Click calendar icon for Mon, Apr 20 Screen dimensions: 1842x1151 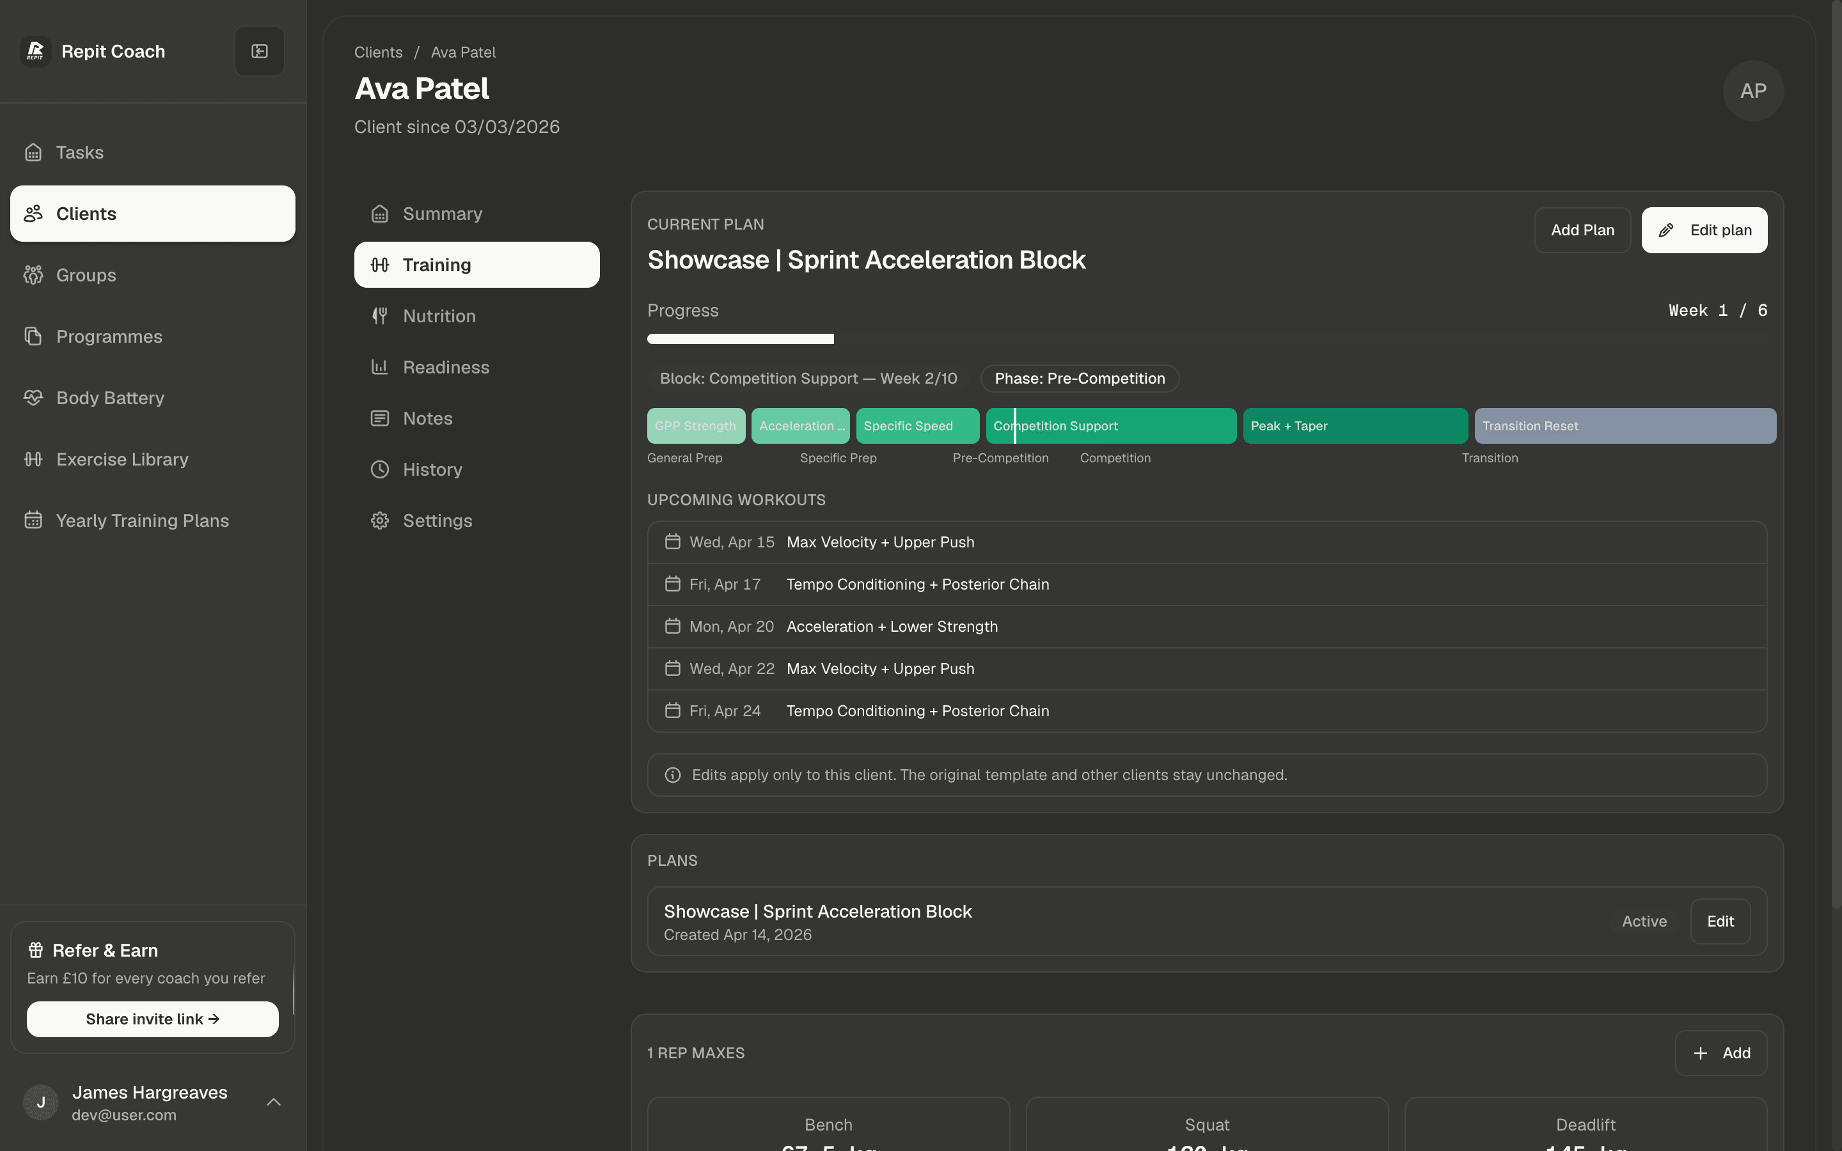pyautogui.click(x=672, y=627)
